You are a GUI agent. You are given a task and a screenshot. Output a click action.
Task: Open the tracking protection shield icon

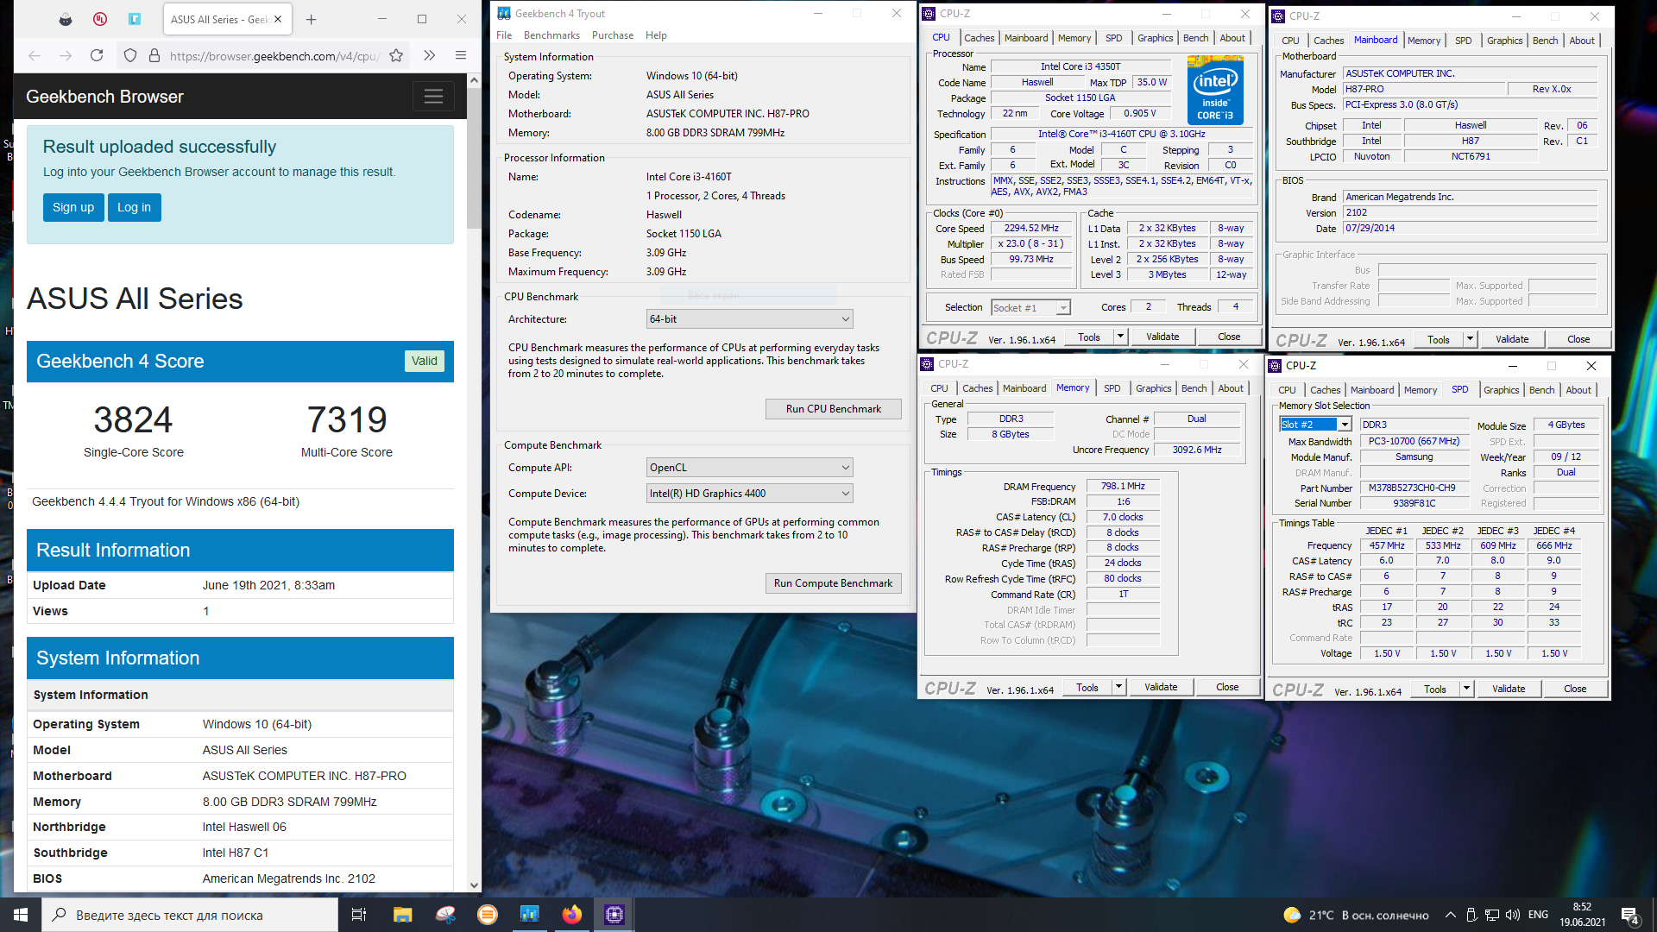(130, 56)
